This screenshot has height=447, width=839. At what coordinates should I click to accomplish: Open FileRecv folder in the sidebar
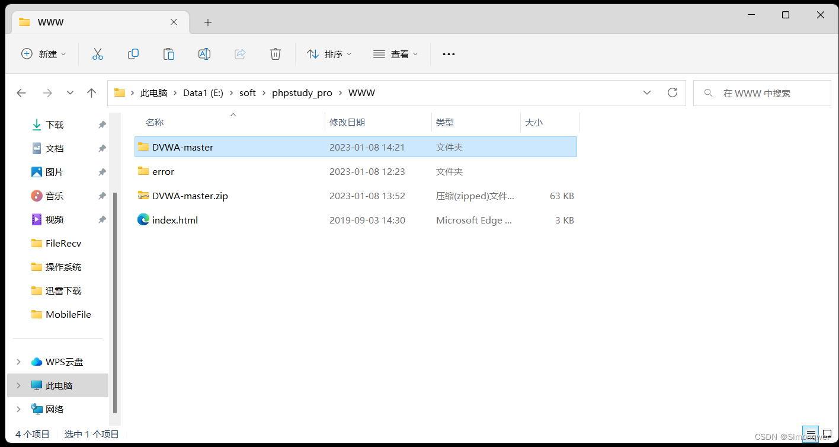(63, 243)
